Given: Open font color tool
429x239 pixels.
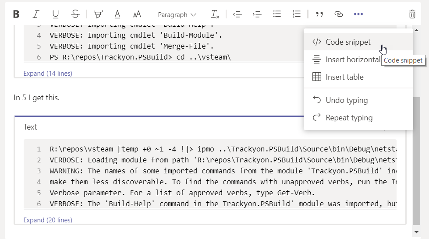Looking at the screenshot, I should click(117, 14).
